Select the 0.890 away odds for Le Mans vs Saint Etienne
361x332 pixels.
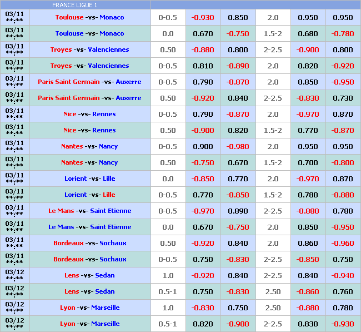238,211
